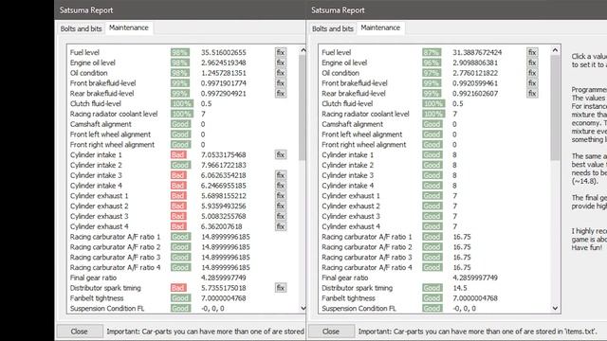Click Distributor spark timing value 14.5 in right window

point(460,288)
